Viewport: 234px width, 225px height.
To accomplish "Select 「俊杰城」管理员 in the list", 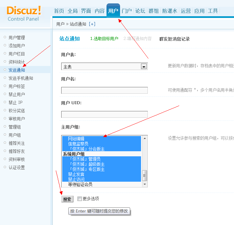I will click(x=101, y=159).
